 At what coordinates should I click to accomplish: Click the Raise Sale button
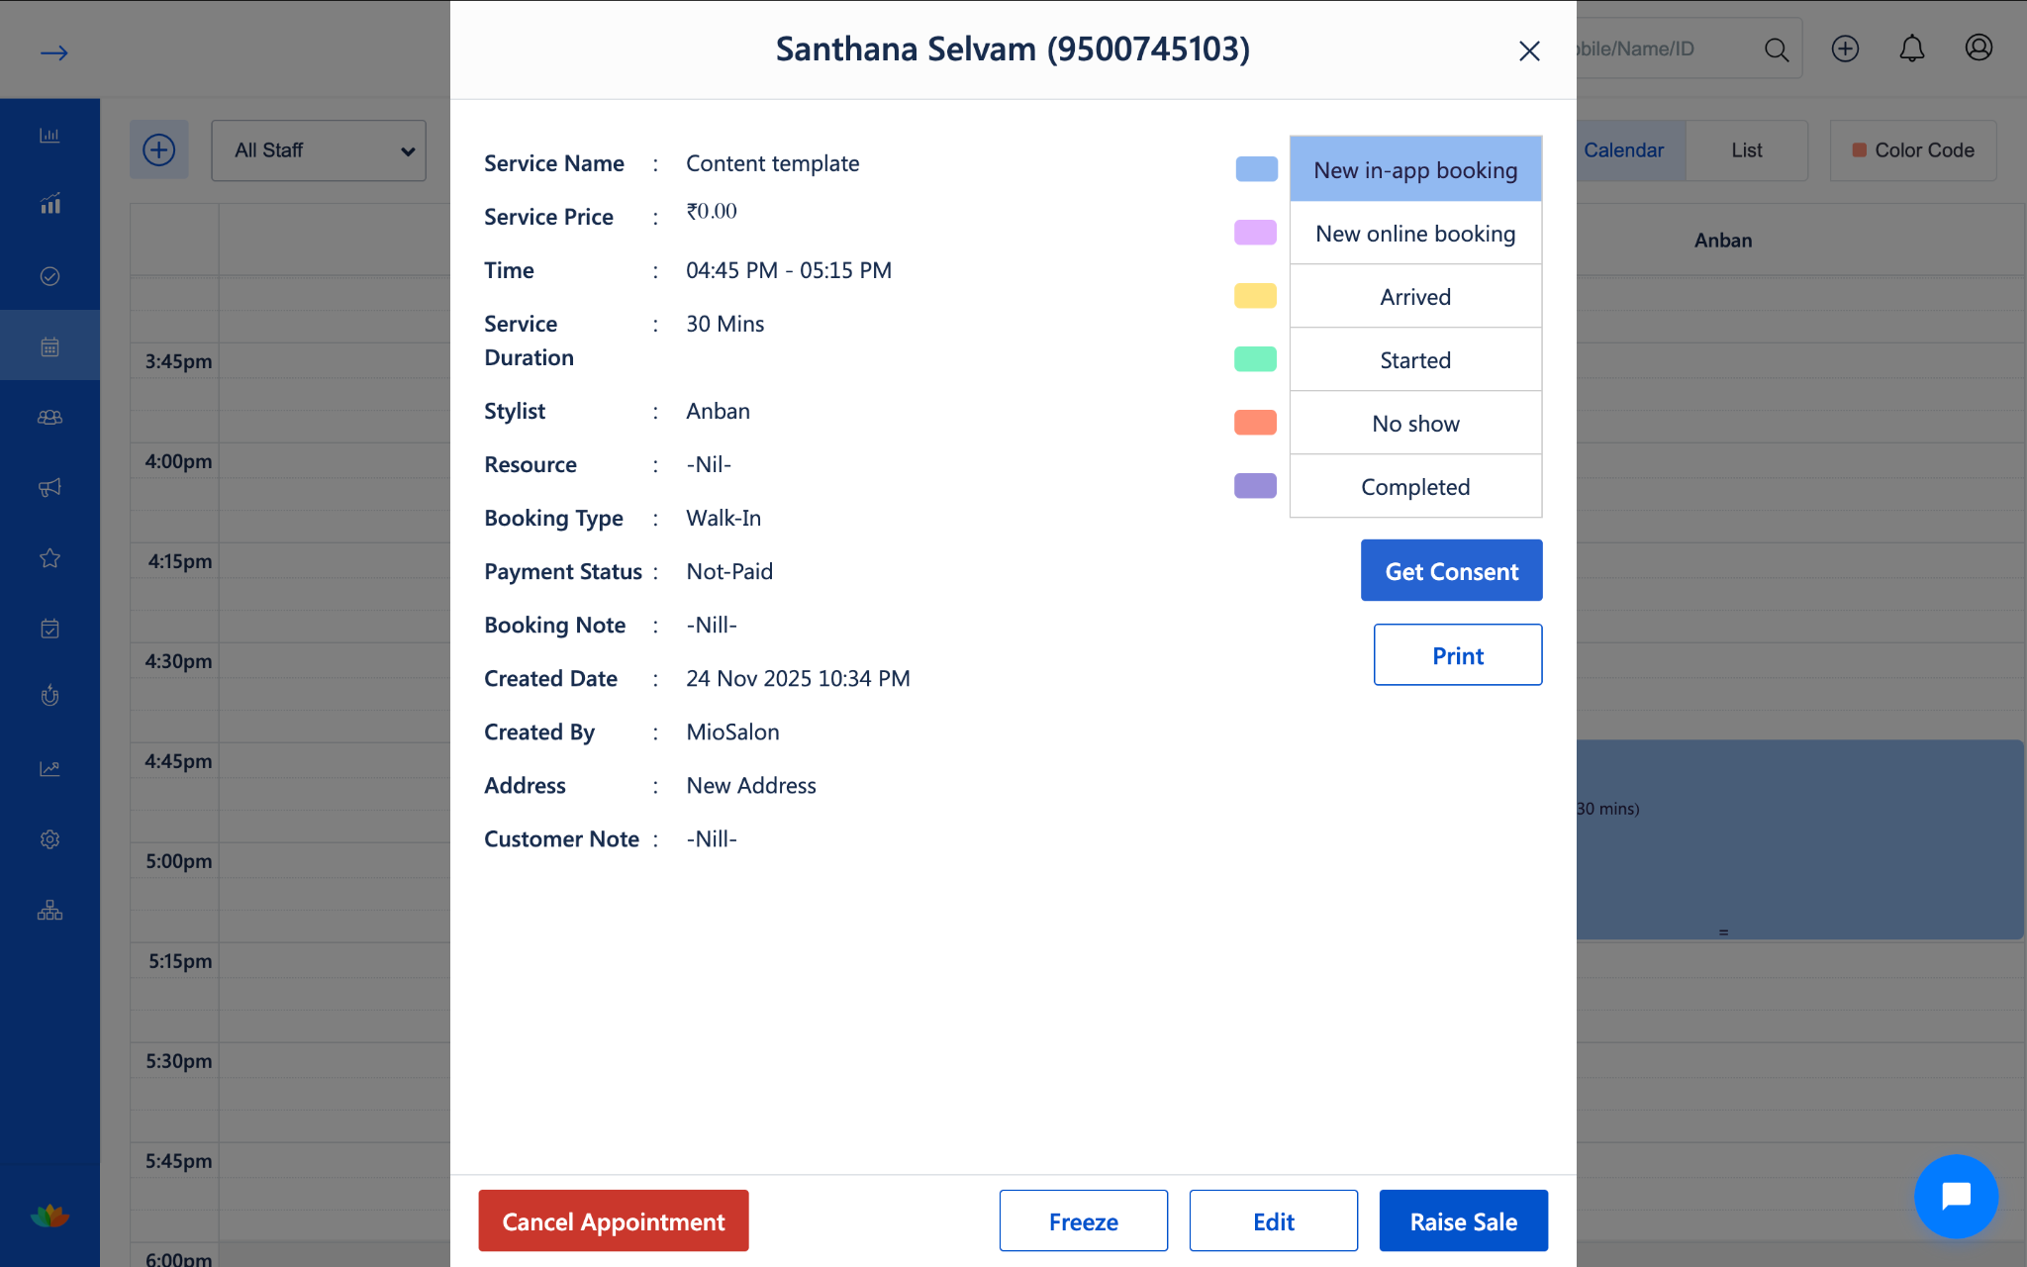click(1463, 1221)
